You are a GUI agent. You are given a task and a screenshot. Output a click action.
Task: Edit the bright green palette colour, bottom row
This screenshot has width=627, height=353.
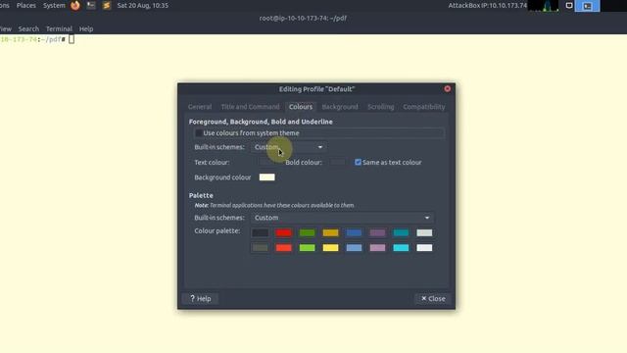click(307, 248)
